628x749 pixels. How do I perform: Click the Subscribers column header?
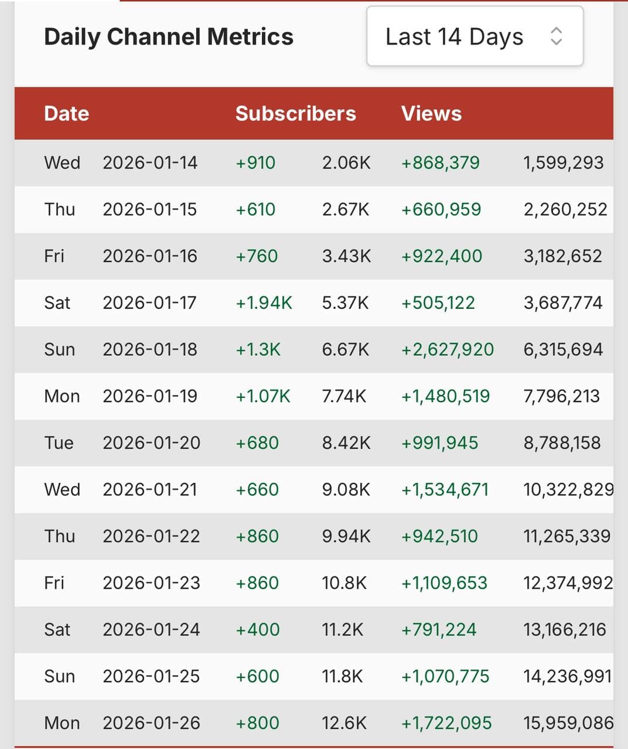[x=295, y=114]
